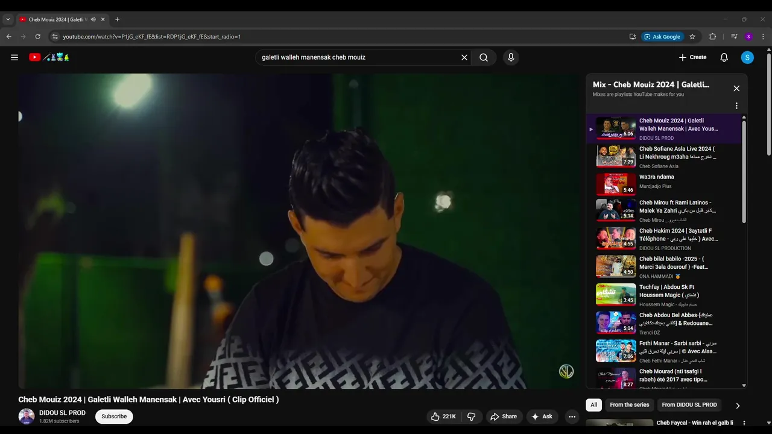This screenshot has height=434, width=772.
Task: Click the install app icon in address bar
Action: coord(633,37)
